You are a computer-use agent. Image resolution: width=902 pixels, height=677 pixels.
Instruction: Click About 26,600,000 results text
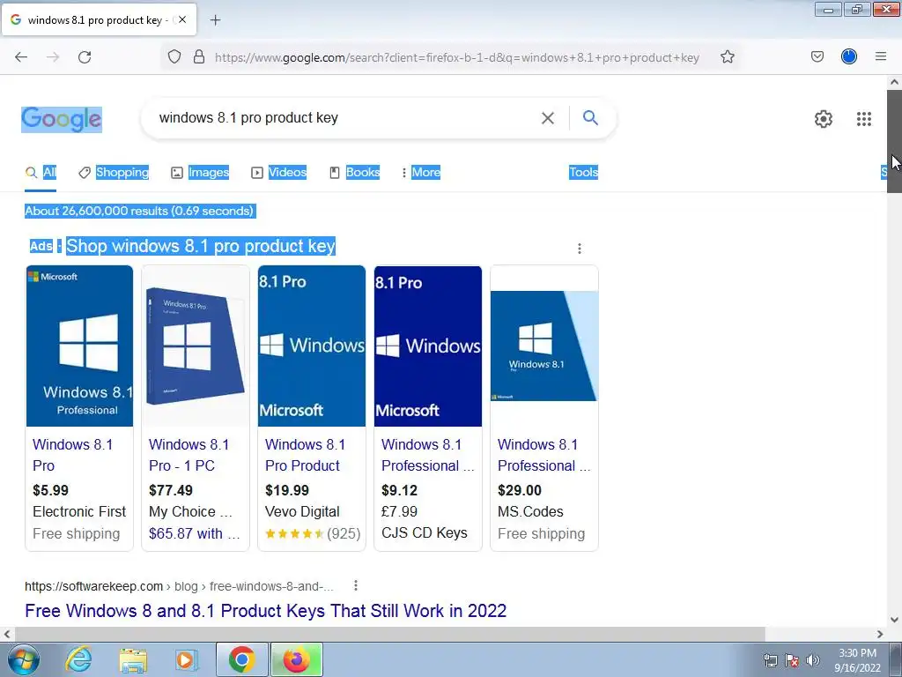pyautogui.click(x=139, y=211)
